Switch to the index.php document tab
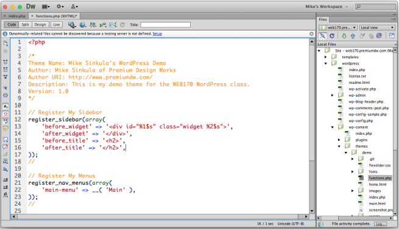 click(17, 16)
